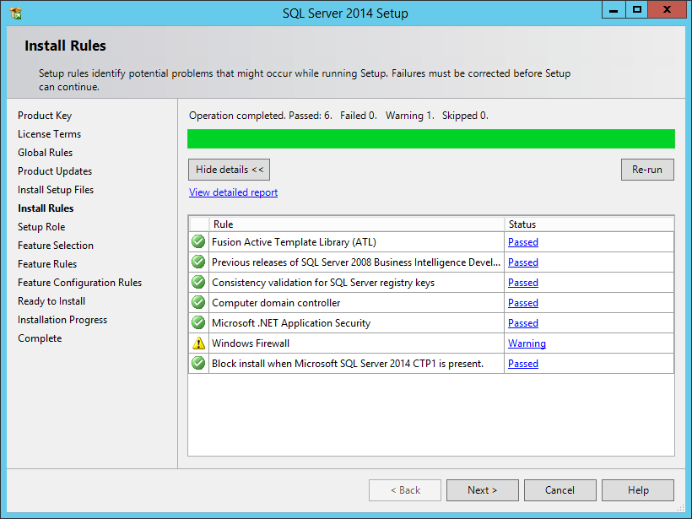Click the Passed link for Fusion Active Template Library
Screen dimensions: 692x519
(x=522, y=242)
